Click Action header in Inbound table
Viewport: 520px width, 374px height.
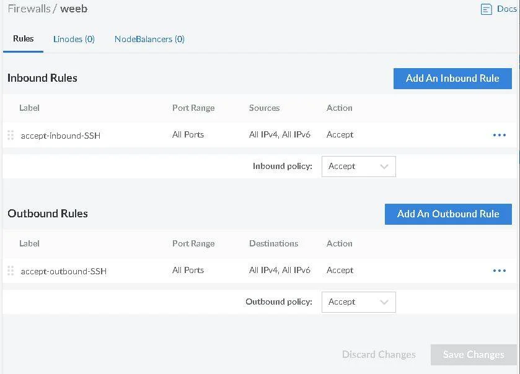coord(339,108)
